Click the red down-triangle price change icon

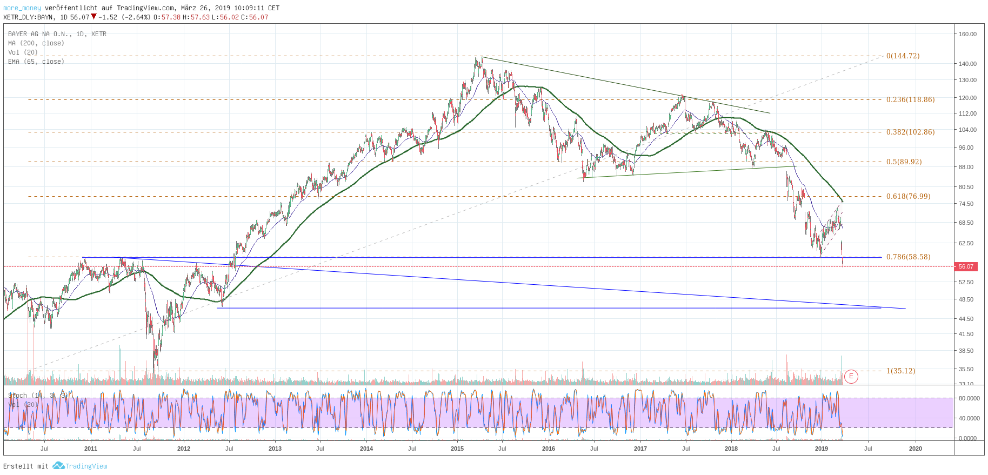tap(94, 17)
